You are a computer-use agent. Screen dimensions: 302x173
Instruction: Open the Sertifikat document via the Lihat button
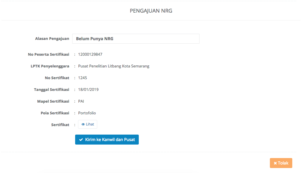tap(88, 124)
